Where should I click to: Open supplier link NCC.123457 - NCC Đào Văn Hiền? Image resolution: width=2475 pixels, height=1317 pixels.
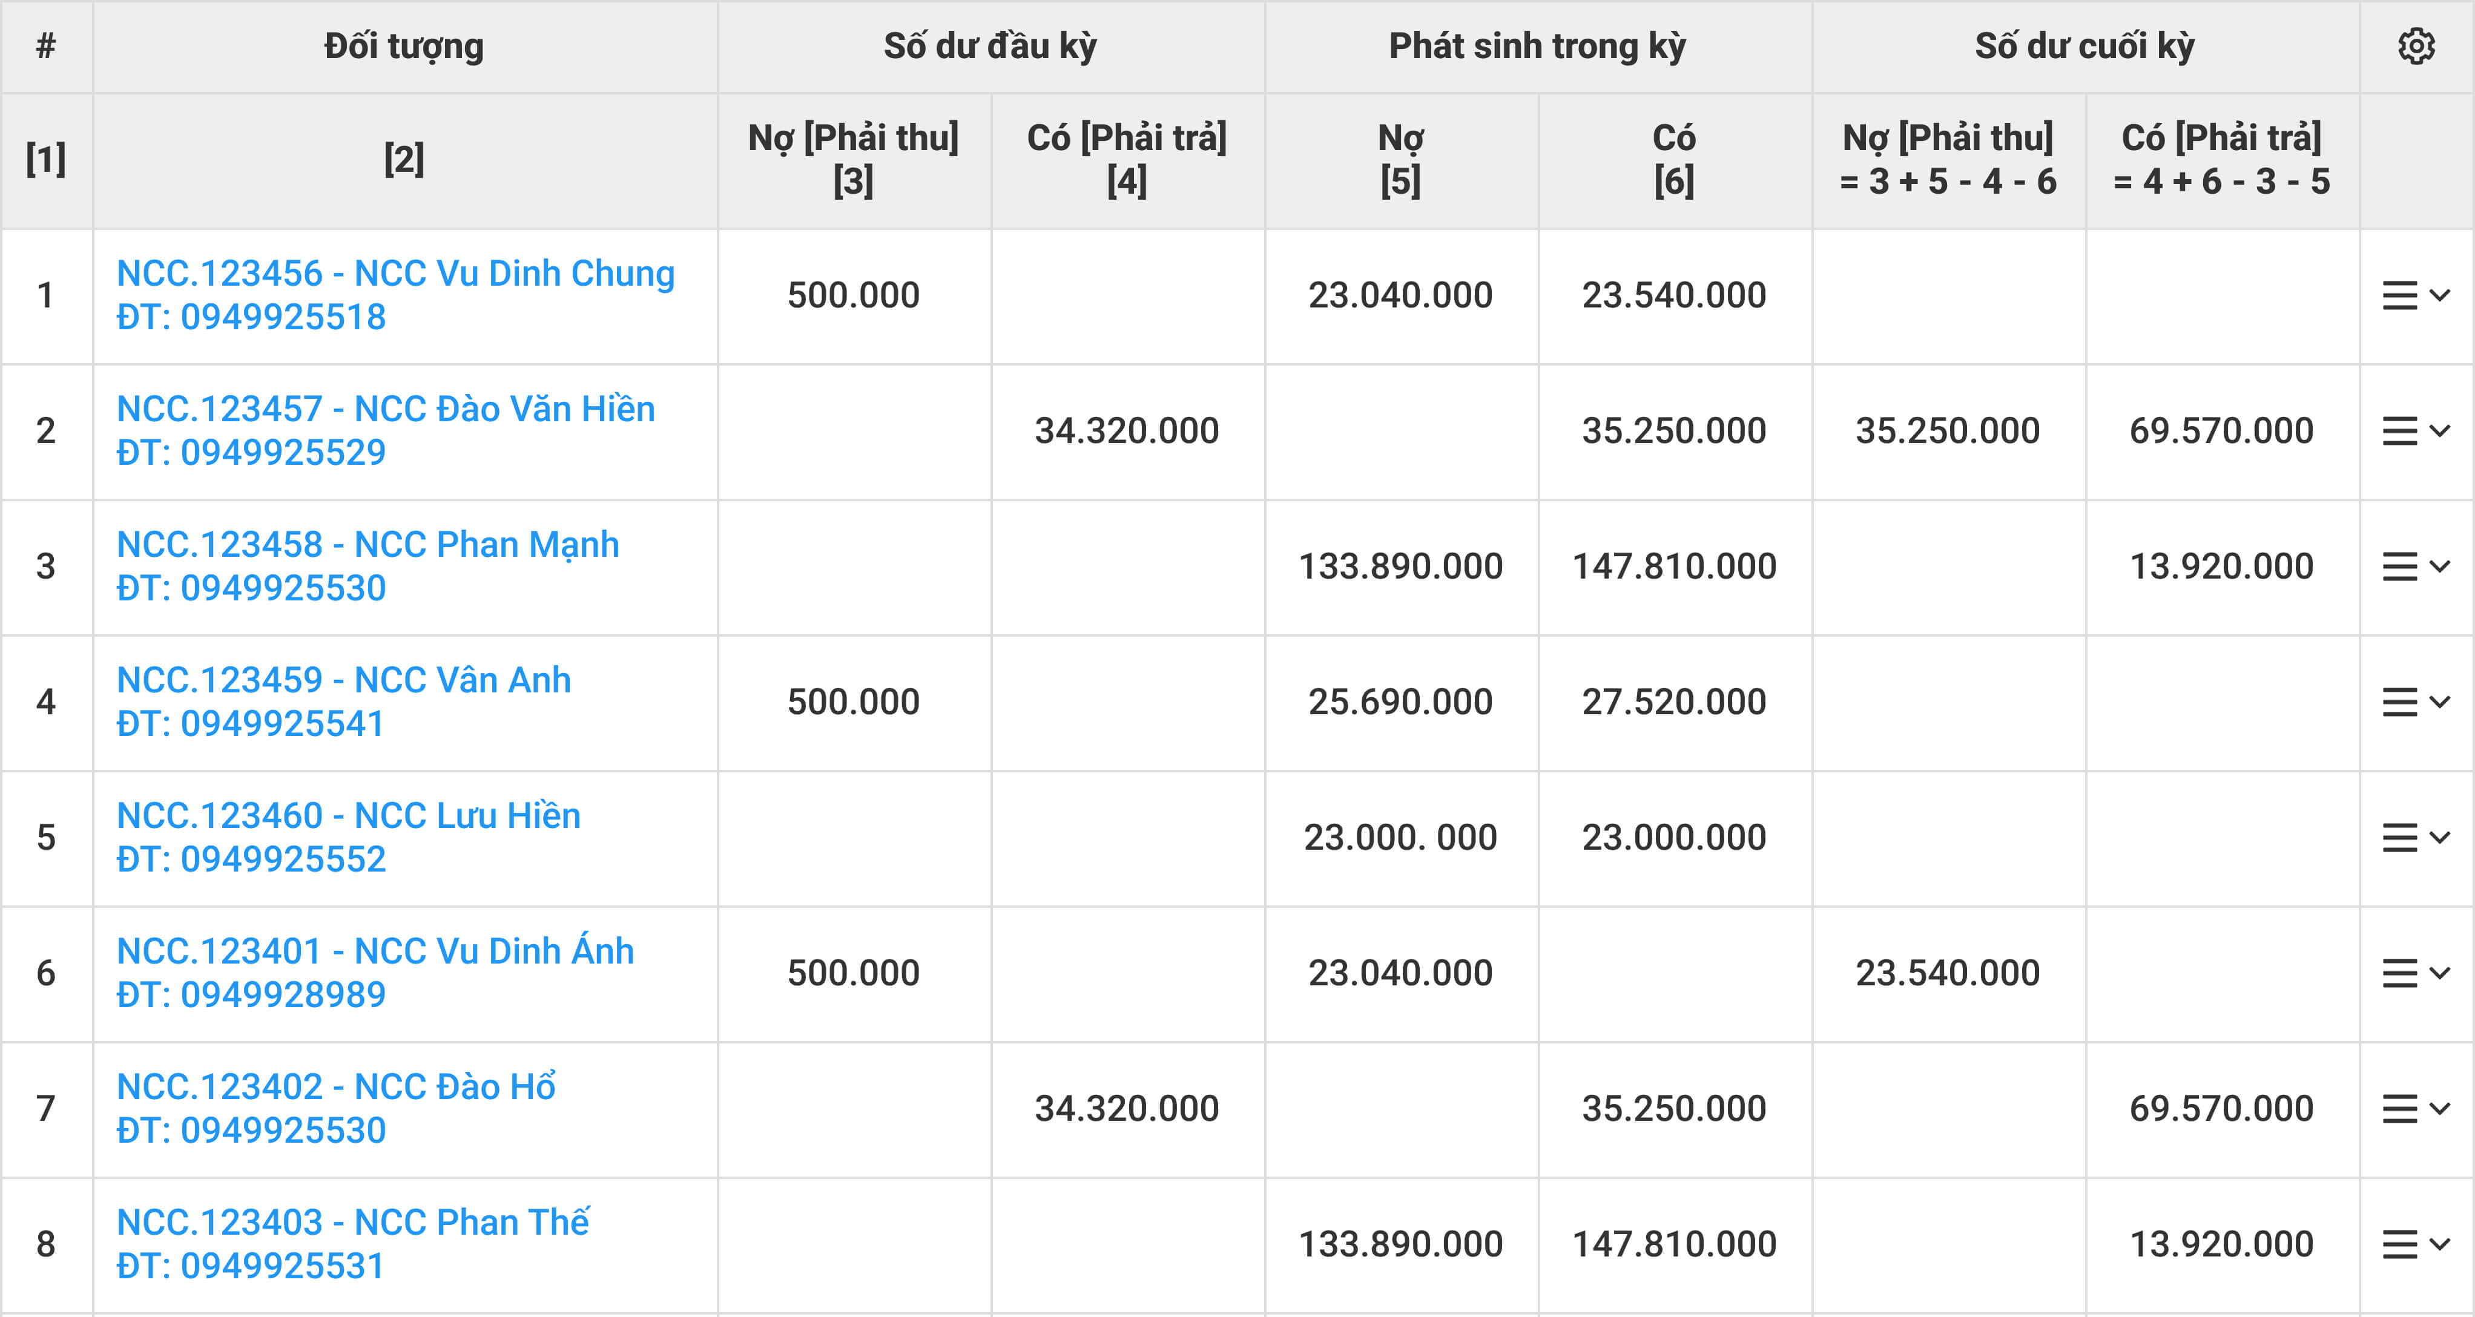click(x=385, y=409)
